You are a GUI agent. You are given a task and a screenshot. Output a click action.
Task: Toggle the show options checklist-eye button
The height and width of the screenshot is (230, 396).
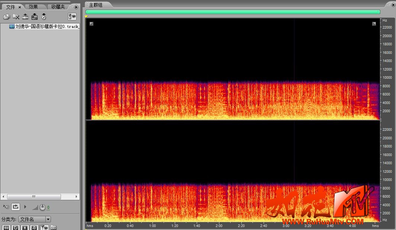[72, 17]
